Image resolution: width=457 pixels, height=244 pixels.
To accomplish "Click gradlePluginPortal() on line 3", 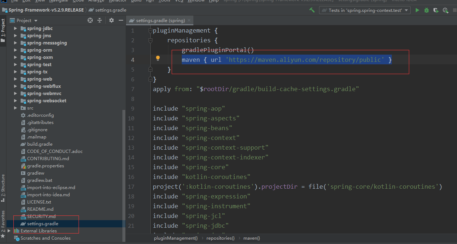I will tap(218, 50).
